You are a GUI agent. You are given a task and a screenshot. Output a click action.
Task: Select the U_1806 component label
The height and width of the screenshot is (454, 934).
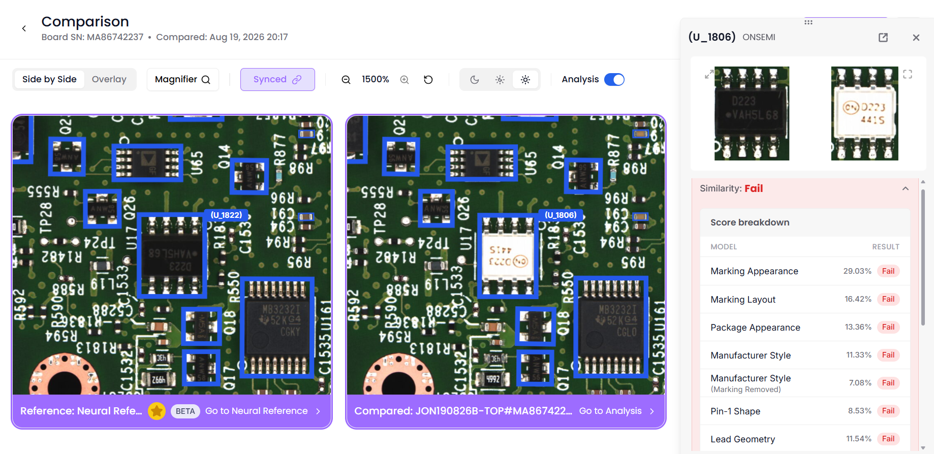[x=561, y=215]
